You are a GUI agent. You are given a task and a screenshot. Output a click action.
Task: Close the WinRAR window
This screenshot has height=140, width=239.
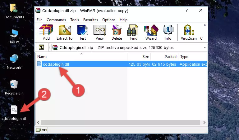(x=201, y=10)
